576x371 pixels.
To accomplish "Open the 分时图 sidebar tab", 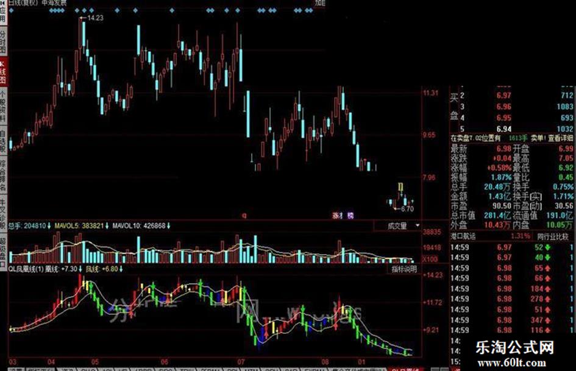I will click(x=3, y=42).
